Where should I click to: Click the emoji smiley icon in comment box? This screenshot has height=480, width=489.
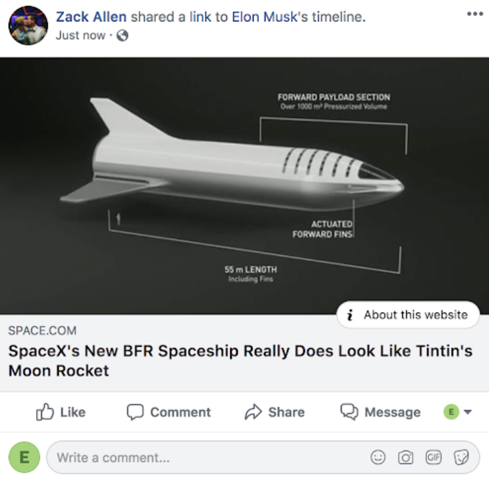pyautogui.click(x=378, y=457)
